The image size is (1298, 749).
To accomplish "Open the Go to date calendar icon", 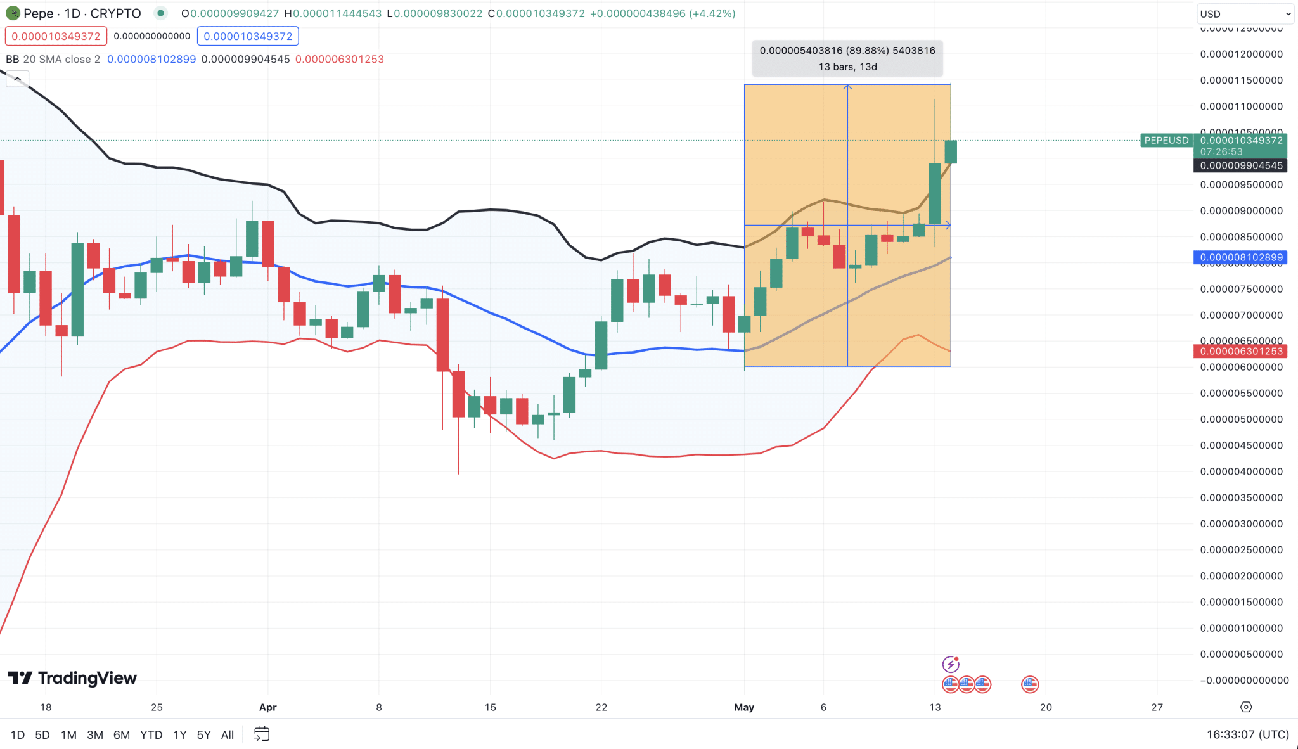I will click(x=262, y=734).
